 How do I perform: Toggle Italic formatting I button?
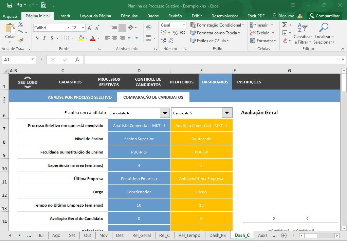[44, 38]
